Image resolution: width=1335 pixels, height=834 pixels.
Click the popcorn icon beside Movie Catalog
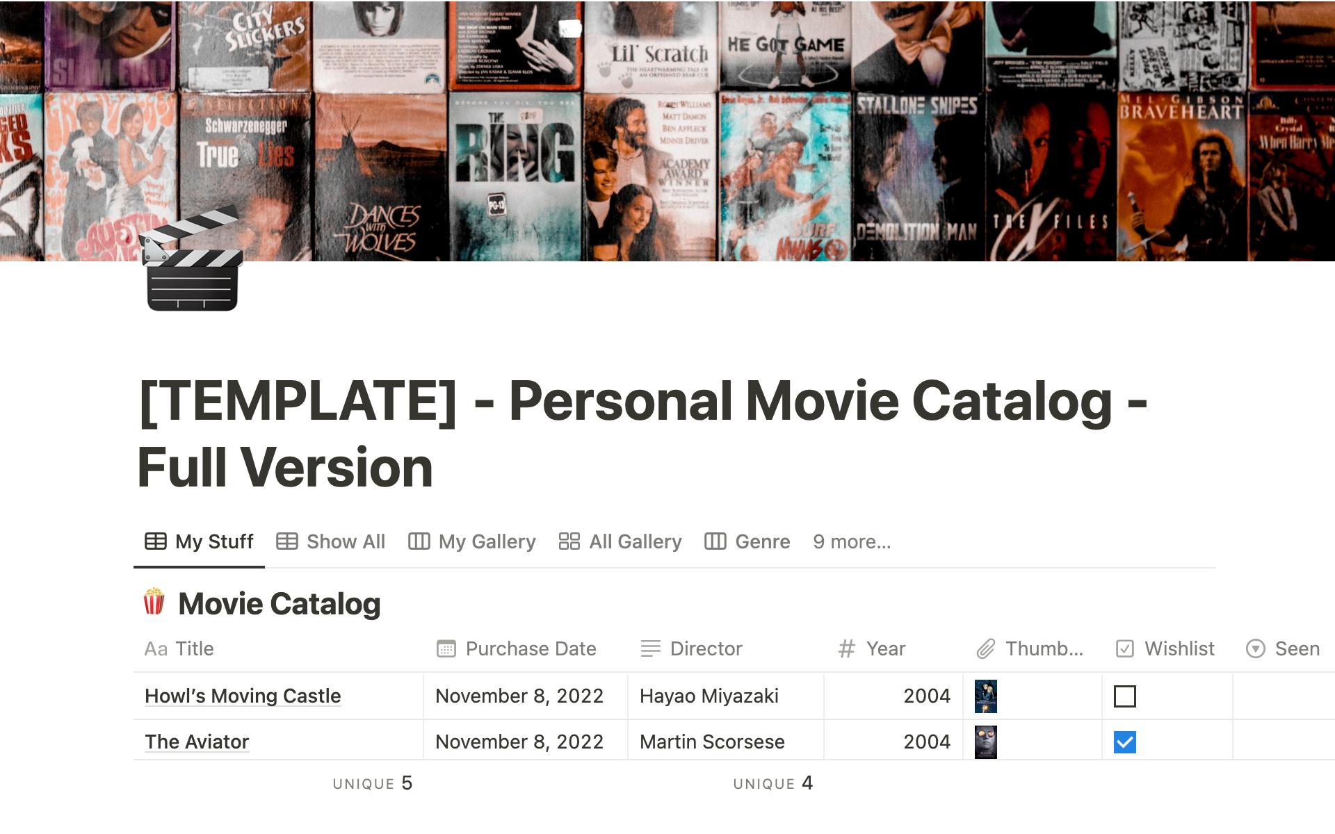[154, 602]
